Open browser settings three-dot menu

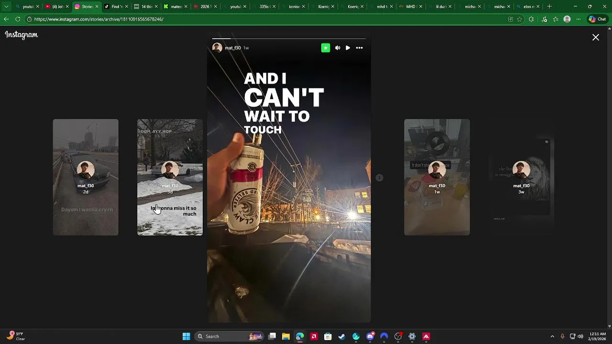click(x=579, y=19)
